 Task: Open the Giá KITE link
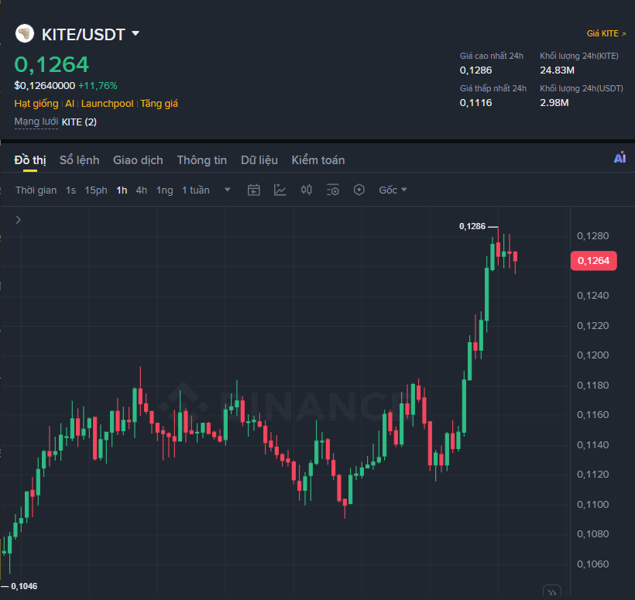tap(606, 33)
